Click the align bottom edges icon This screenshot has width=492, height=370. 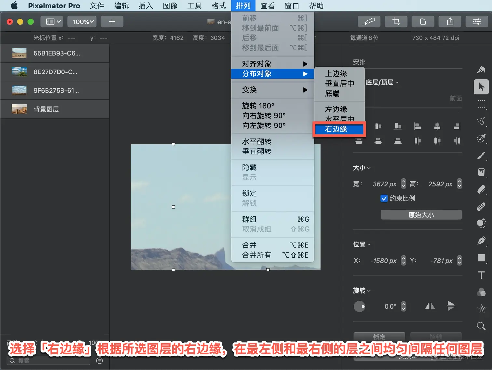point(398,126)
